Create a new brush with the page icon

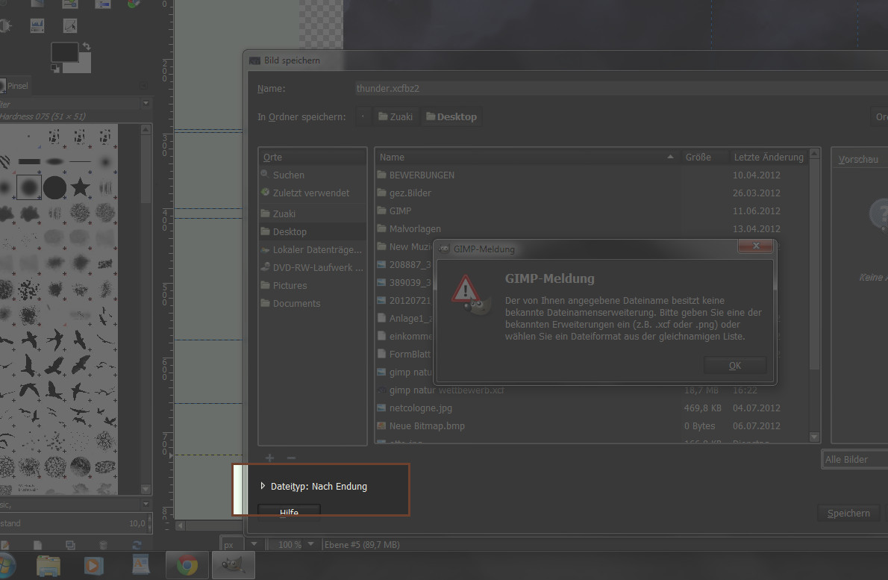click(37, 545)
